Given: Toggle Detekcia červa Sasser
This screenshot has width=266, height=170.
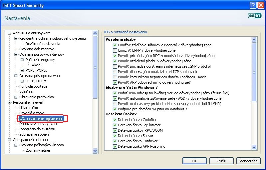Looking at the screenshot, I should tap(115, 136).
